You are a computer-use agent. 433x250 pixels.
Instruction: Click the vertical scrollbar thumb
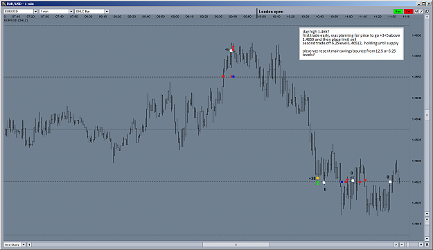pyautogui.click(x=427, y=116)
